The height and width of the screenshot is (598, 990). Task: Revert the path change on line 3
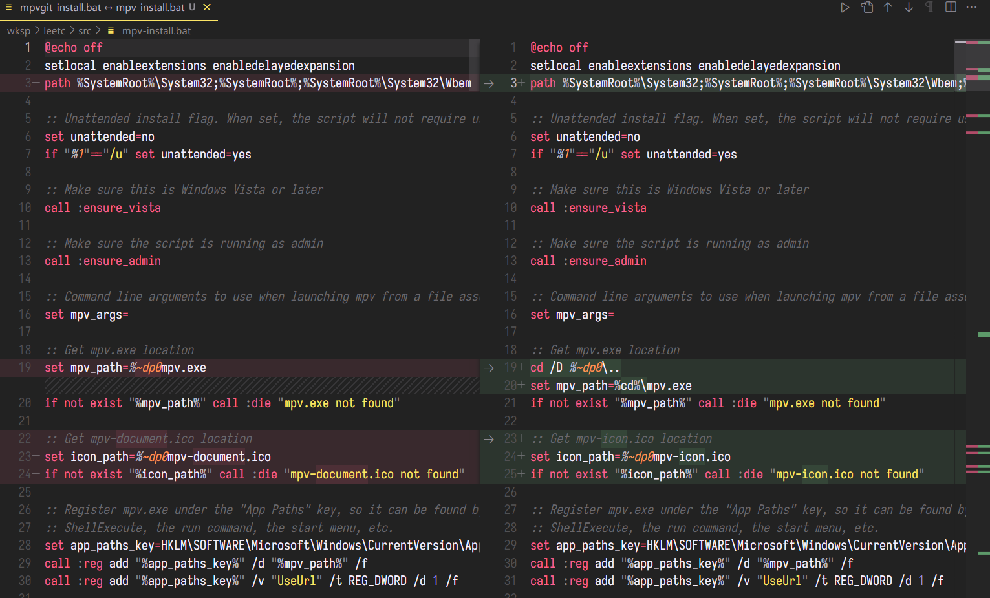pyautogui.click(x=489, y=83)
